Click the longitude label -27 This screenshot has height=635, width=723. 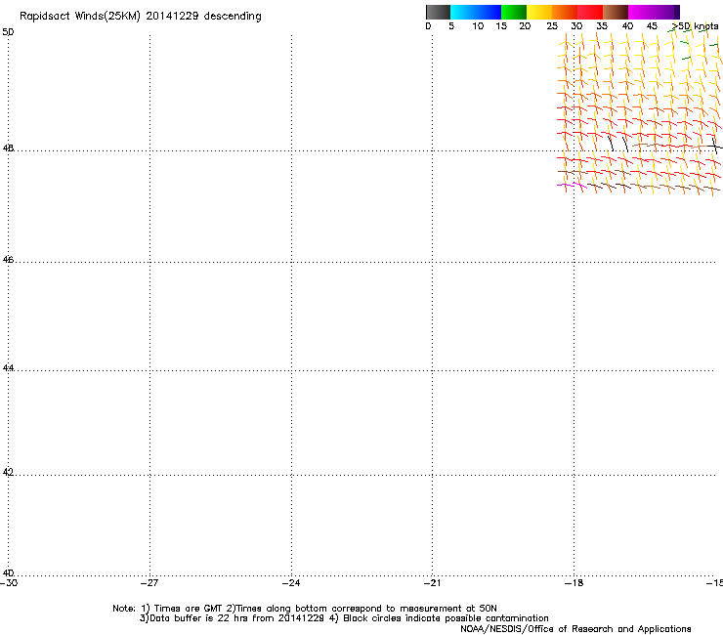pyautogui.click(x=149, y=583)
